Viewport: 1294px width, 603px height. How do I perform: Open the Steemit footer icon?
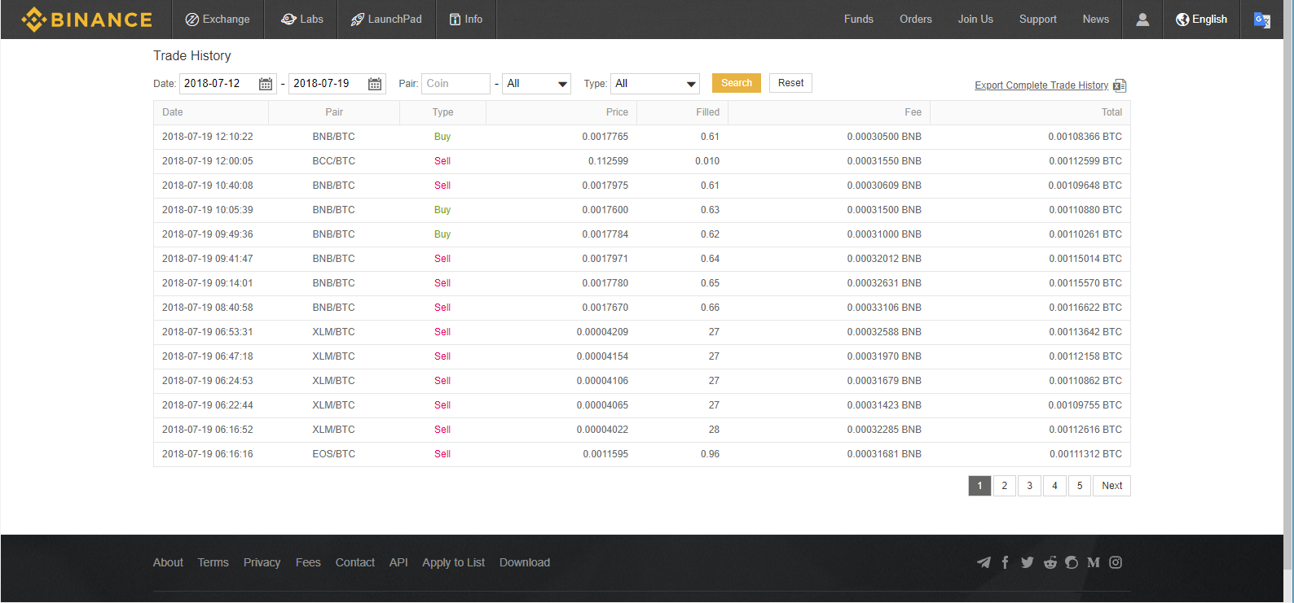(1072, 562)
